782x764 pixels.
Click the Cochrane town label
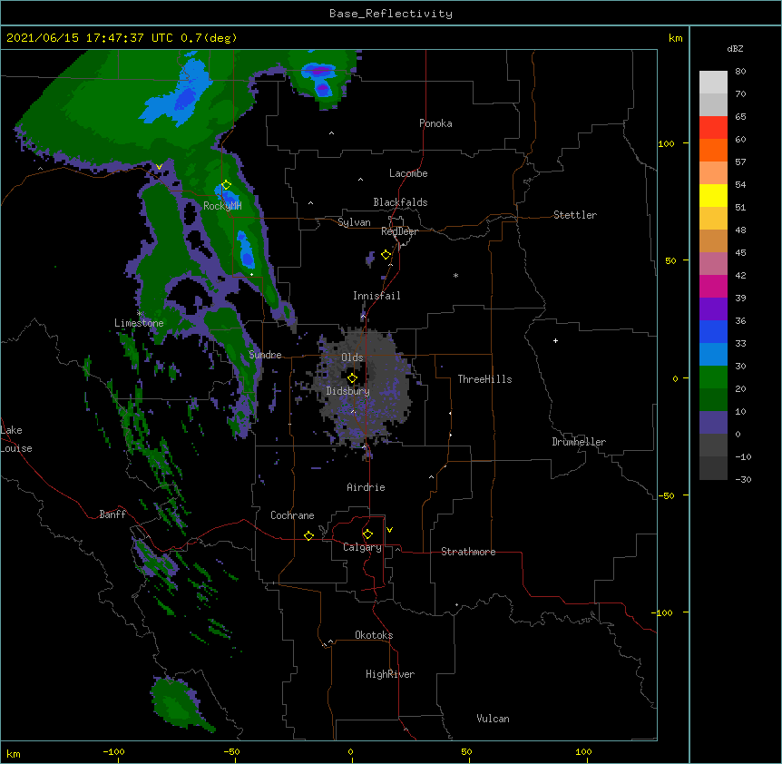point(292,515)
